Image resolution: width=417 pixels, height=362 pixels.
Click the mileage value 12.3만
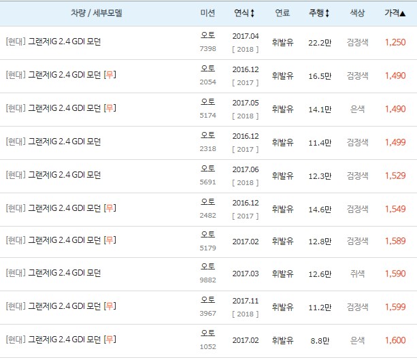pyautogui.click(x=320, y=176)
